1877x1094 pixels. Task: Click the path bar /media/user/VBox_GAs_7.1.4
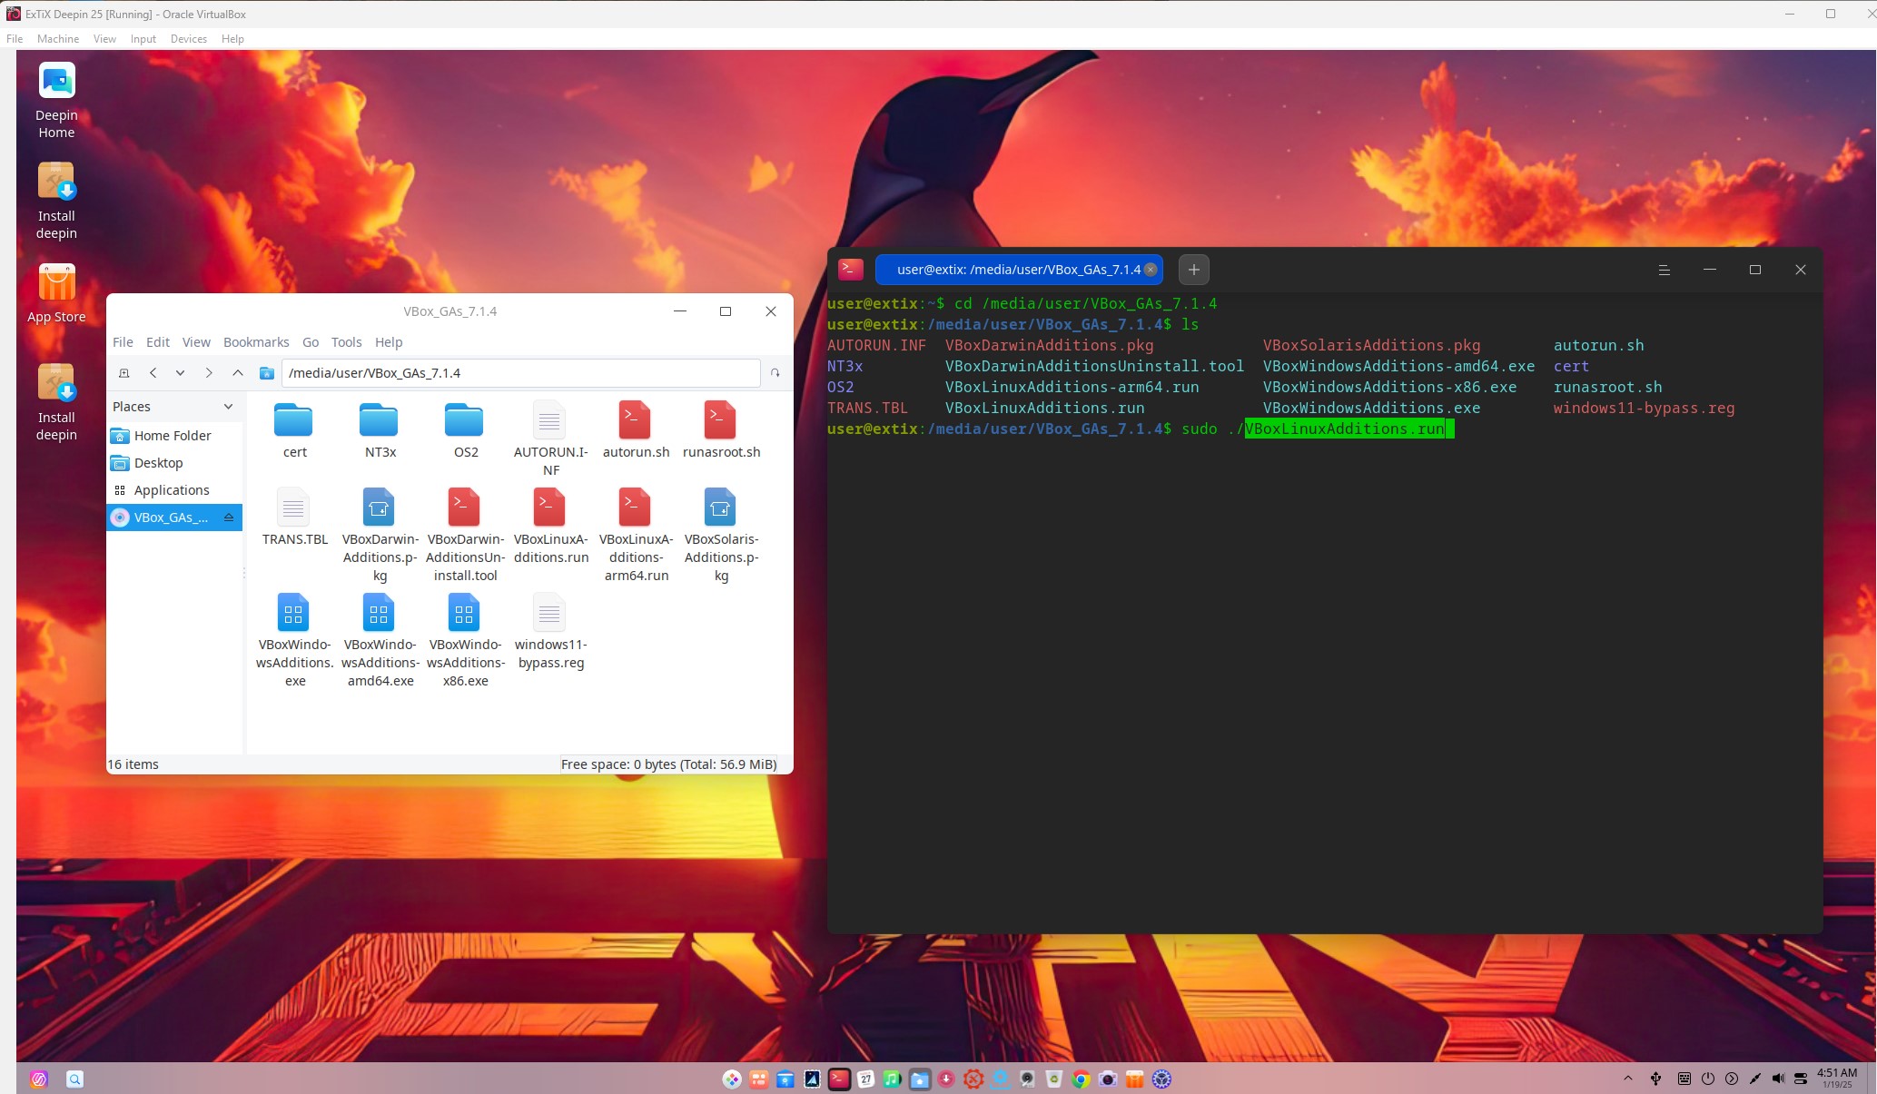[x=520, y=373]
